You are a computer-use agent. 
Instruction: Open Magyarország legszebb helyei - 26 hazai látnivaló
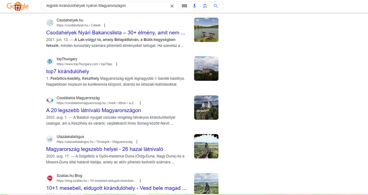105,149
